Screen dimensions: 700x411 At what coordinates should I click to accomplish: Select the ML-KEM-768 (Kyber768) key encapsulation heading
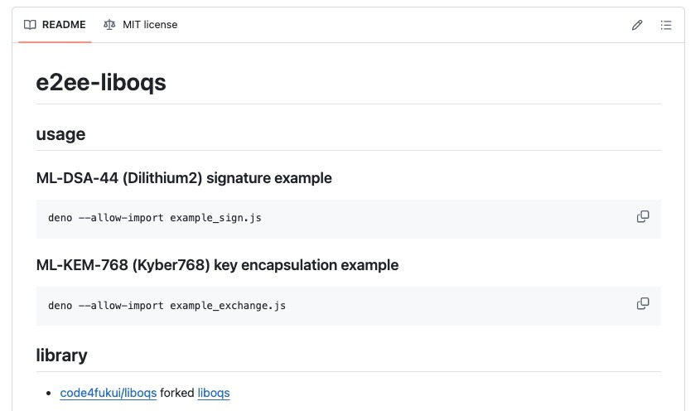[x=217, y=265]
